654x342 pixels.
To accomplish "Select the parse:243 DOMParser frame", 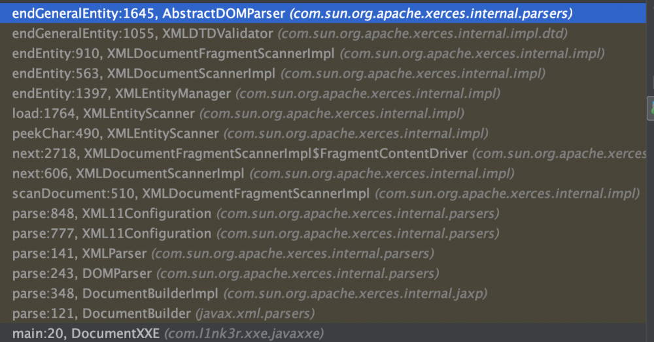I will (82, 273).
